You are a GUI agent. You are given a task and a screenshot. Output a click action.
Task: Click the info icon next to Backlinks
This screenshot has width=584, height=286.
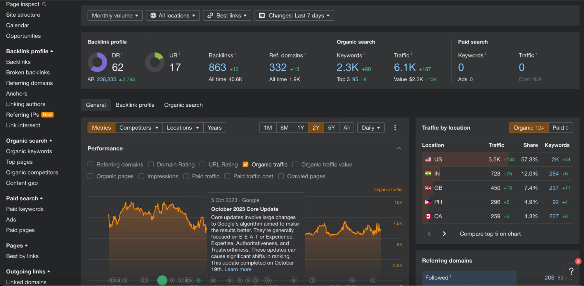[x=235, y=54]
